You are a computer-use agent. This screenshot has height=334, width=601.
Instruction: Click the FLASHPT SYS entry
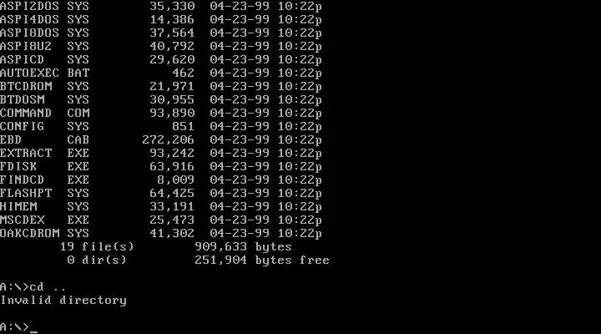(160, 193)
